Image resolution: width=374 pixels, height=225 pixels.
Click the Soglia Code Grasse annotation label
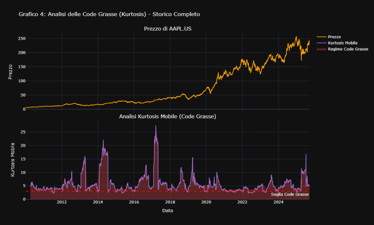pyautogui.click(x=290, y=194)
